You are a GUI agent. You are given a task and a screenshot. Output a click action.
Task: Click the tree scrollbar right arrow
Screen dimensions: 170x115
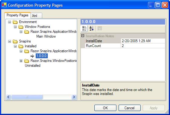click(74, 97)
